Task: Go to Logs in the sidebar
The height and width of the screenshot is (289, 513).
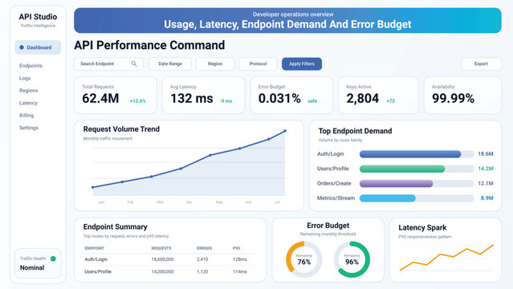Action: pyautogui.click(x=25, y=78)
